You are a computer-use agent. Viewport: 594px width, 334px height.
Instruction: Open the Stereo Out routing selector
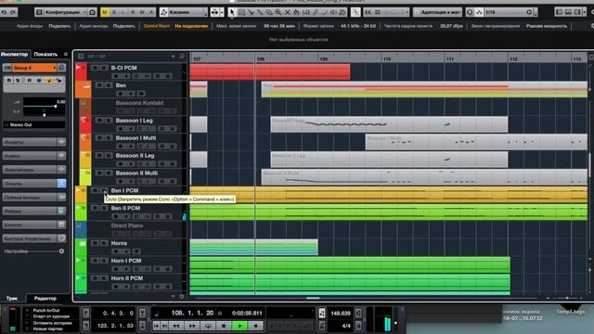tap(34, 124)
